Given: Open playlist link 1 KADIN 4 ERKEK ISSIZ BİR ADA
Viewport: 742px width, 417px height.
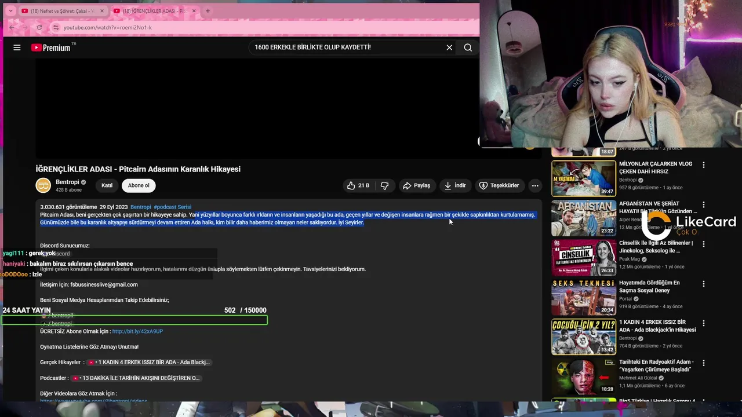Looking at the screenshot, I should click(x=148, y=362).
